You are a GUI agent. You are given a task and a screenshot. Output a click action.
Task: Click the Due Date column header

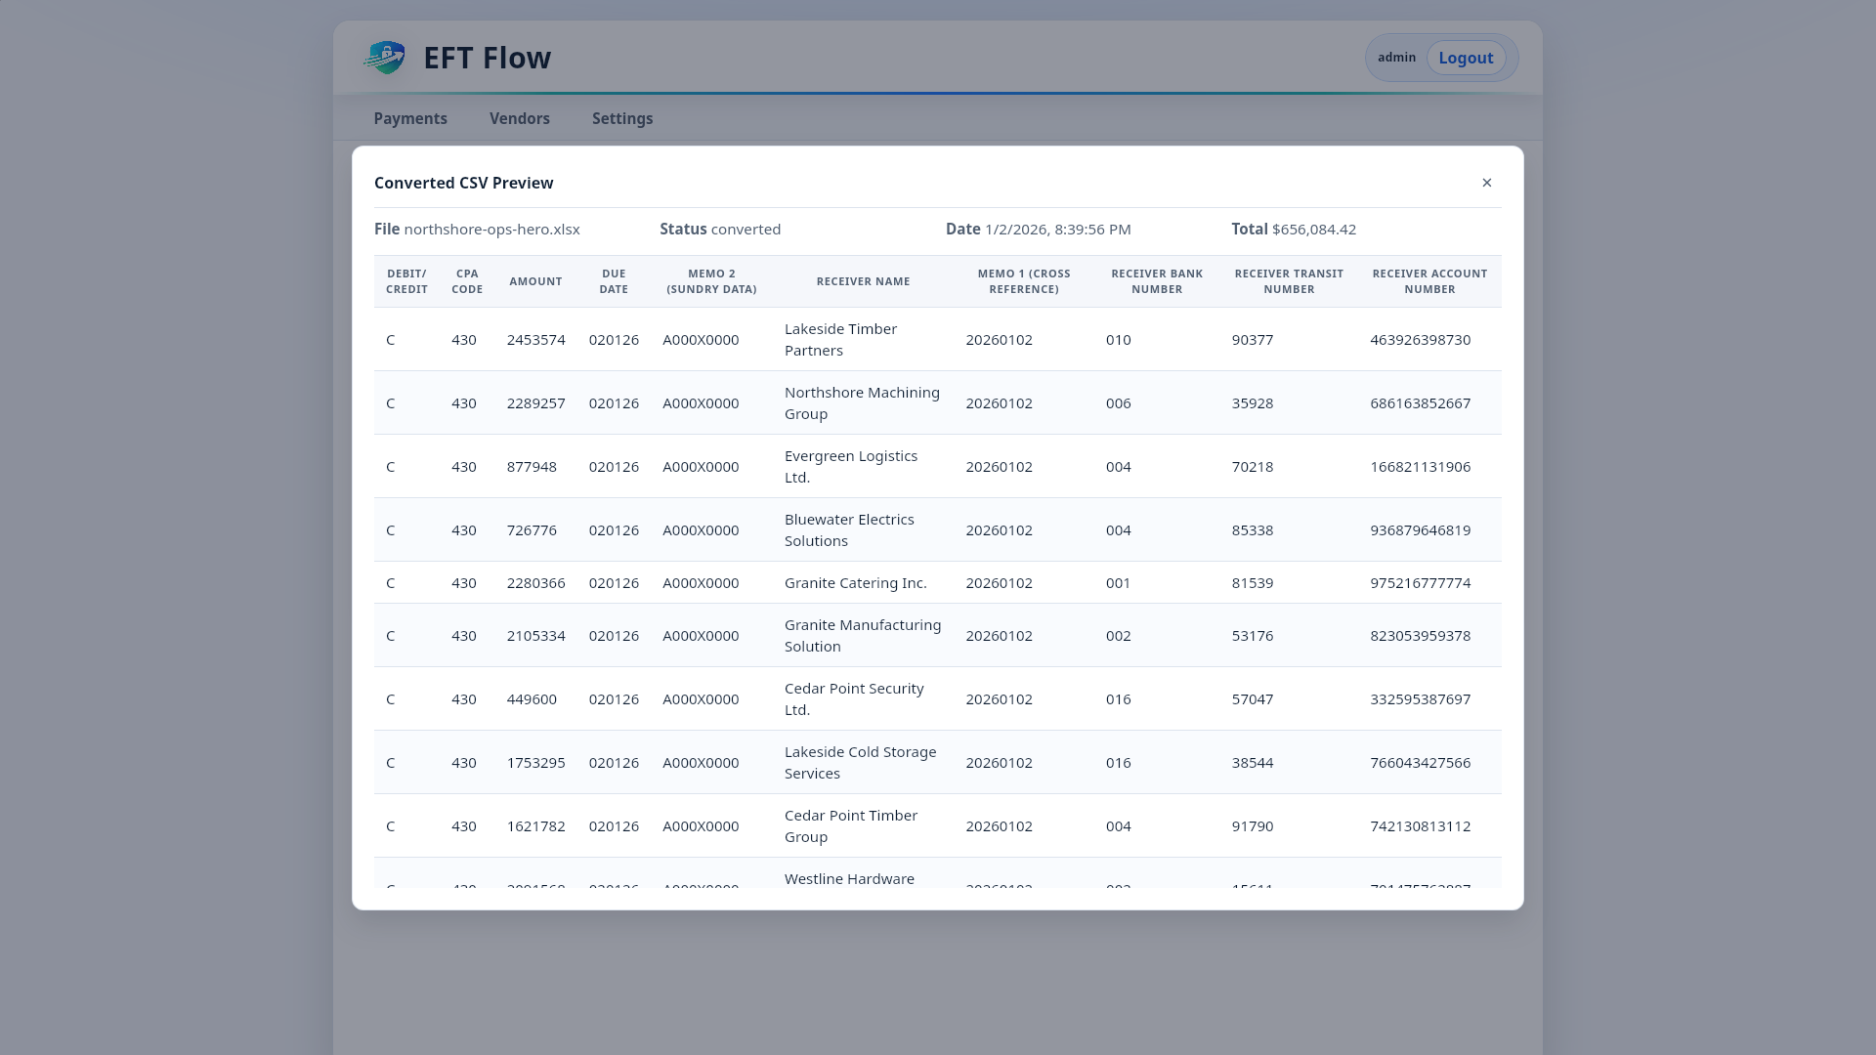(614, 281)
